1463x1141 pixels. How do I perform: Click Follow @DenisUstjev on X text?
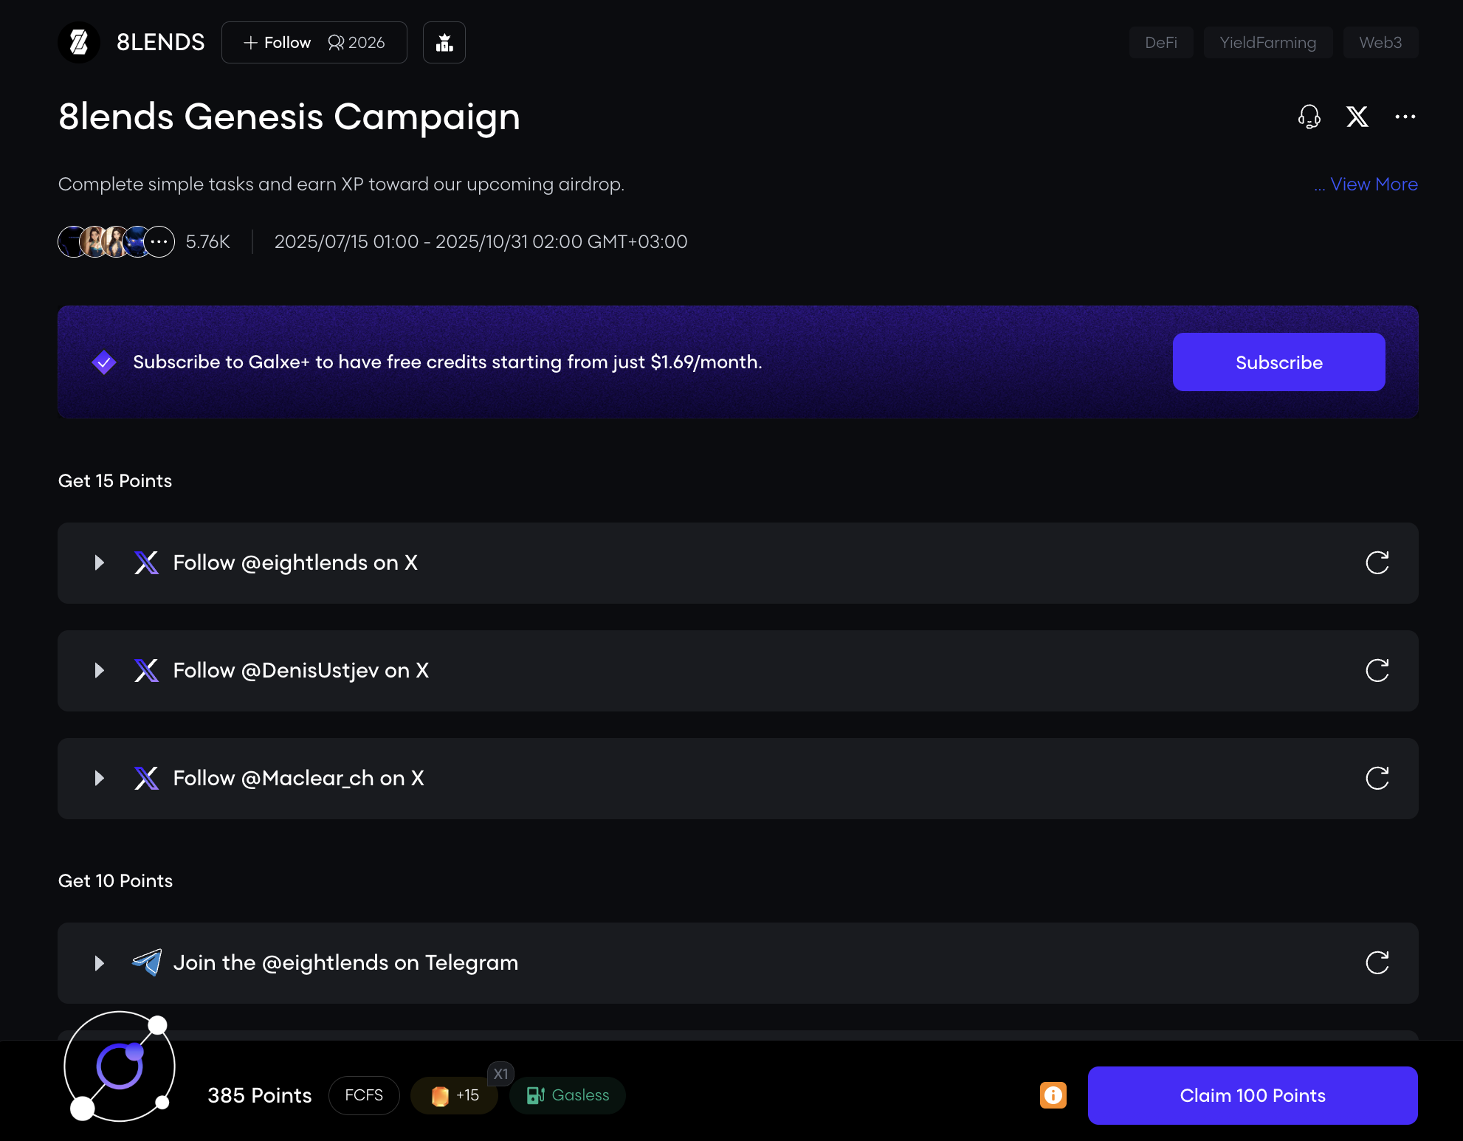[301, 671]
